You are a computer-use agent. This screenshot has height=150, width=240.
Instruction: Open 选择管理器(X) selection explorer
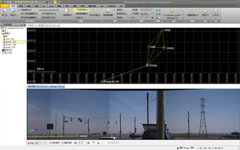pyautogui.click(x=81, y=14)
